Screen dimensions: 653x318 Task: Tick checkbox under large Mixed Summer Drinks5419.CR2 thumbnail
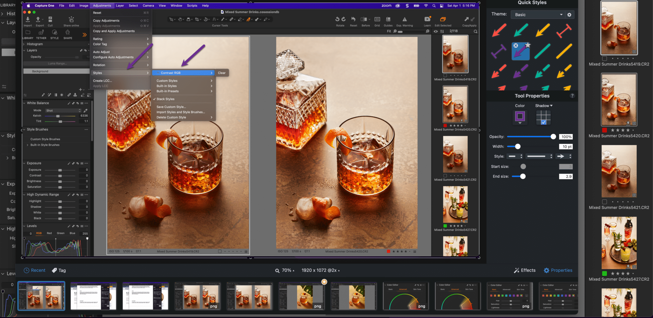click(x=604, y=58)
